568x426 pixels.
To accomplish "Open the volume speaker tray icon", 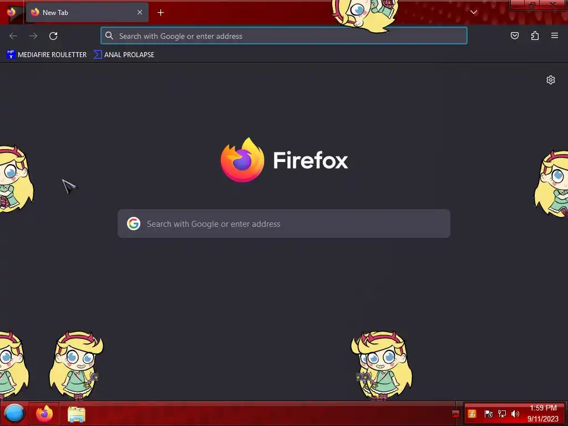I will pyautogui.click(x=515, y=414).
